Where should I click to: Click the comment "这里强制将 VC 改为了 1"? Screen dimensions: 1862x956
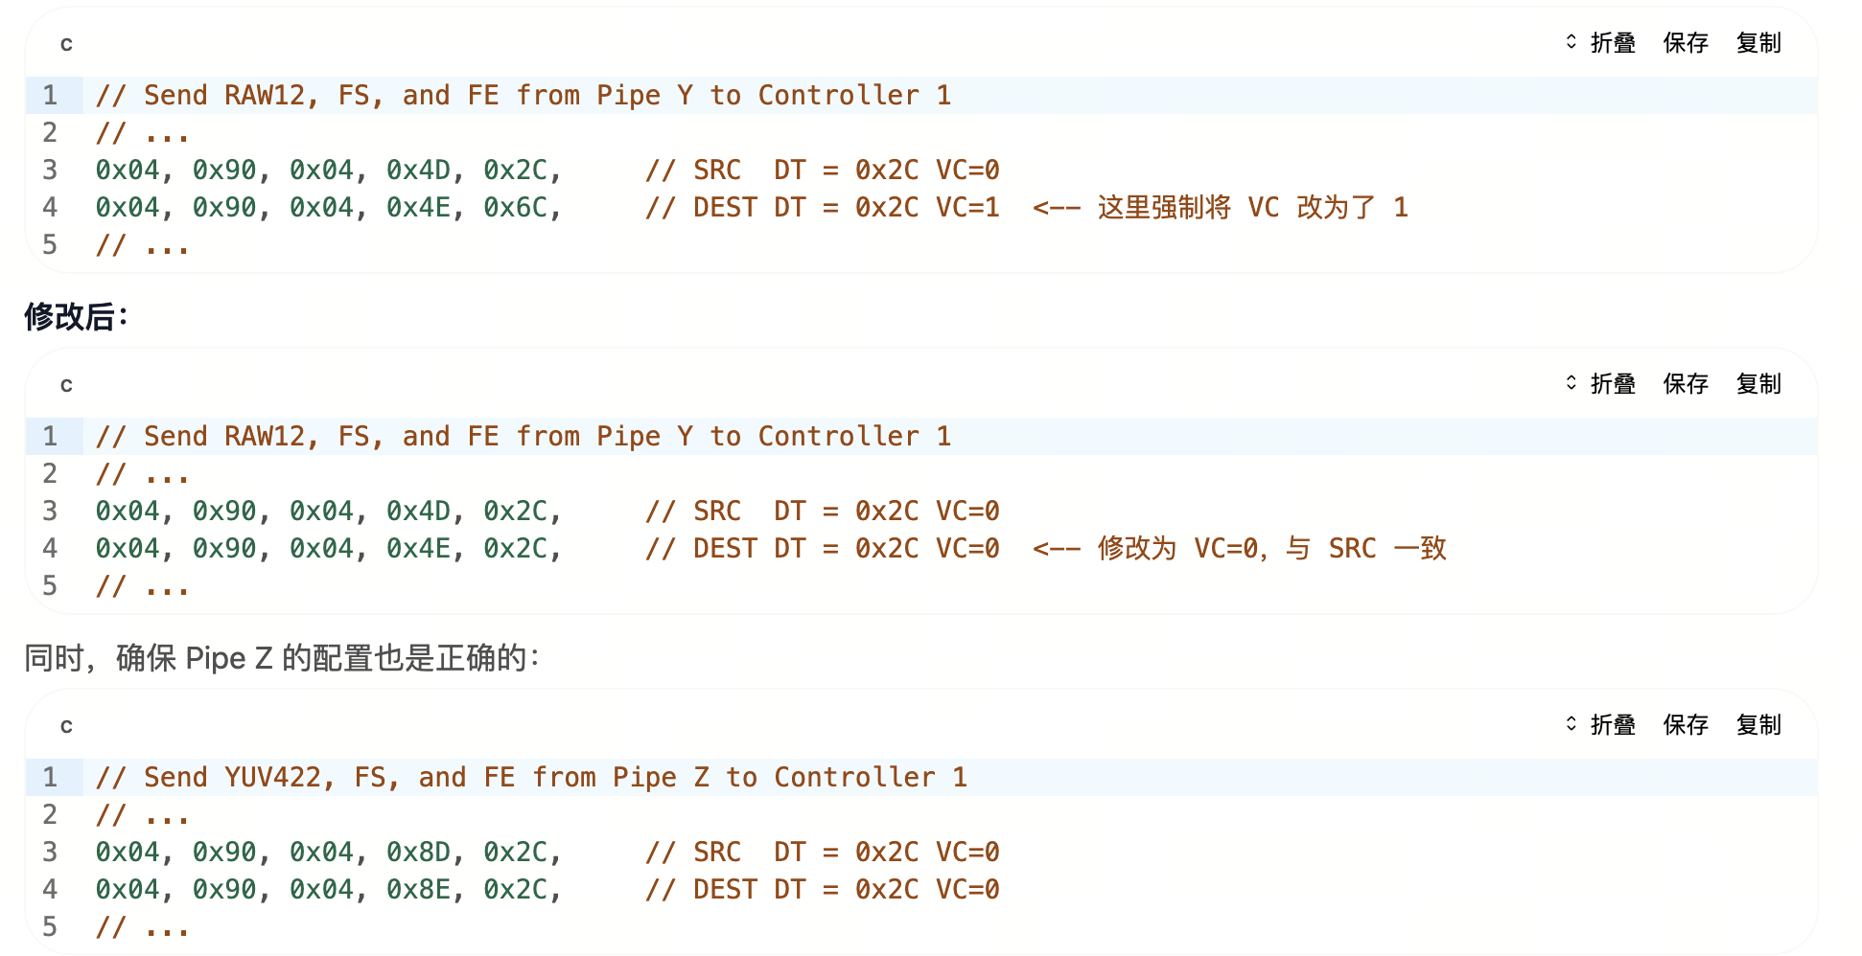point(1251,208)
